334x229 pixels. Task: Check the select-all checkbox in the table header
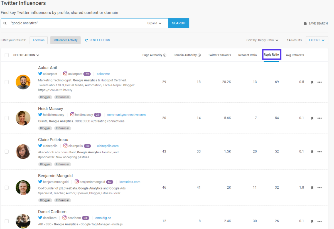[7, 55]
